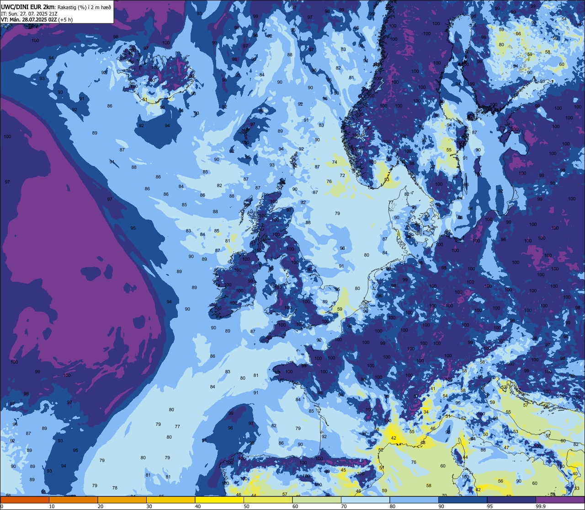Select the 50–60 yellow-green legend segment
The image size is (585, 510).
coord(268,500)
